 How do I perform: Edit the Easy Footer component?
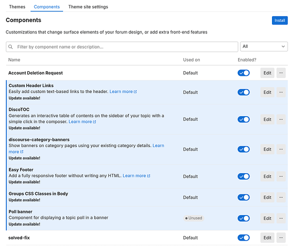[x=267, y=177]
